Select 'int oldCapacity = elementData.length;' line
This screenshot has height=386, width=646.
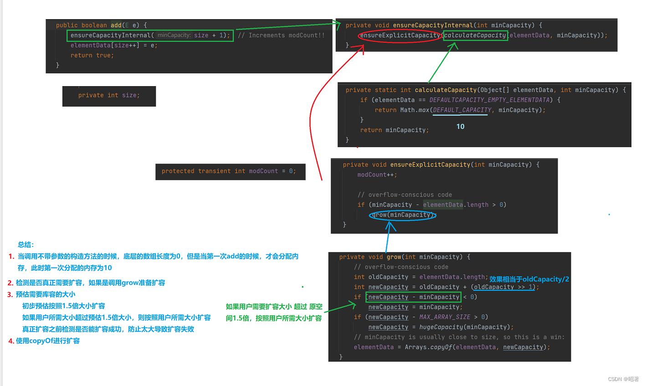(x=421, y=277)
